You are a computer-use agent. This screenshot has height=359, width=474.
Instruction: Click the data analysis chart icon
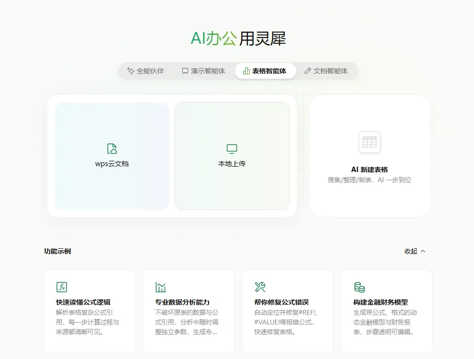coord(160,287)
